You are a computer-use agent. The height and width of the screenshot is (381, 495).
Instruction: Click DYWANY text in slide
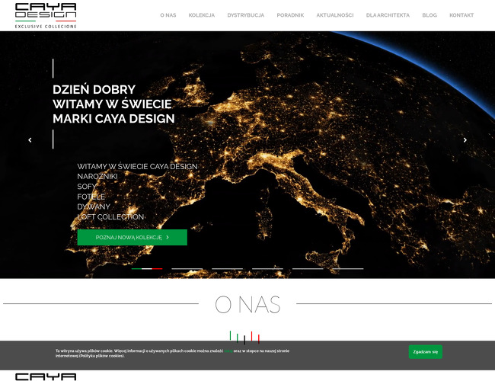click(94, 207)
